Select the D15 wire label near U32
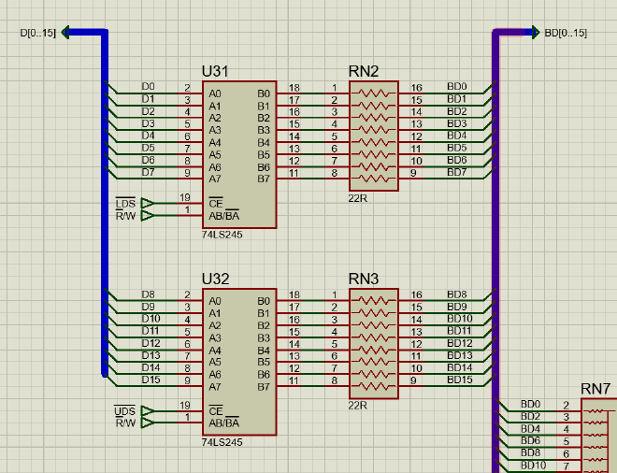Screen dimensions: 617x473 click(150, 380)
